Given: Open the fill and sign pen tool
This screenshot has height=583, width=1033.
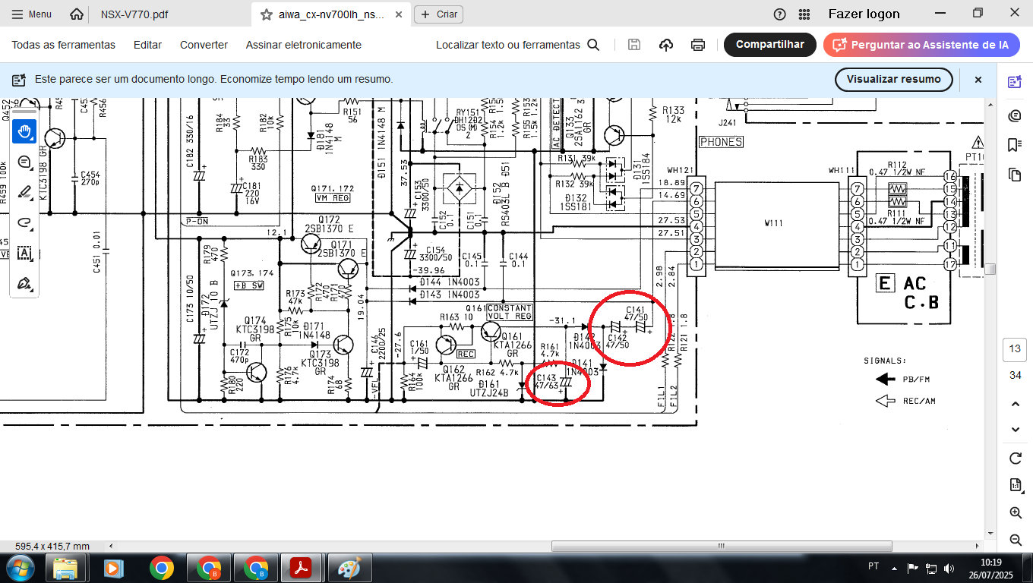Looking at the screenshot, I should [x=24, y=284].
